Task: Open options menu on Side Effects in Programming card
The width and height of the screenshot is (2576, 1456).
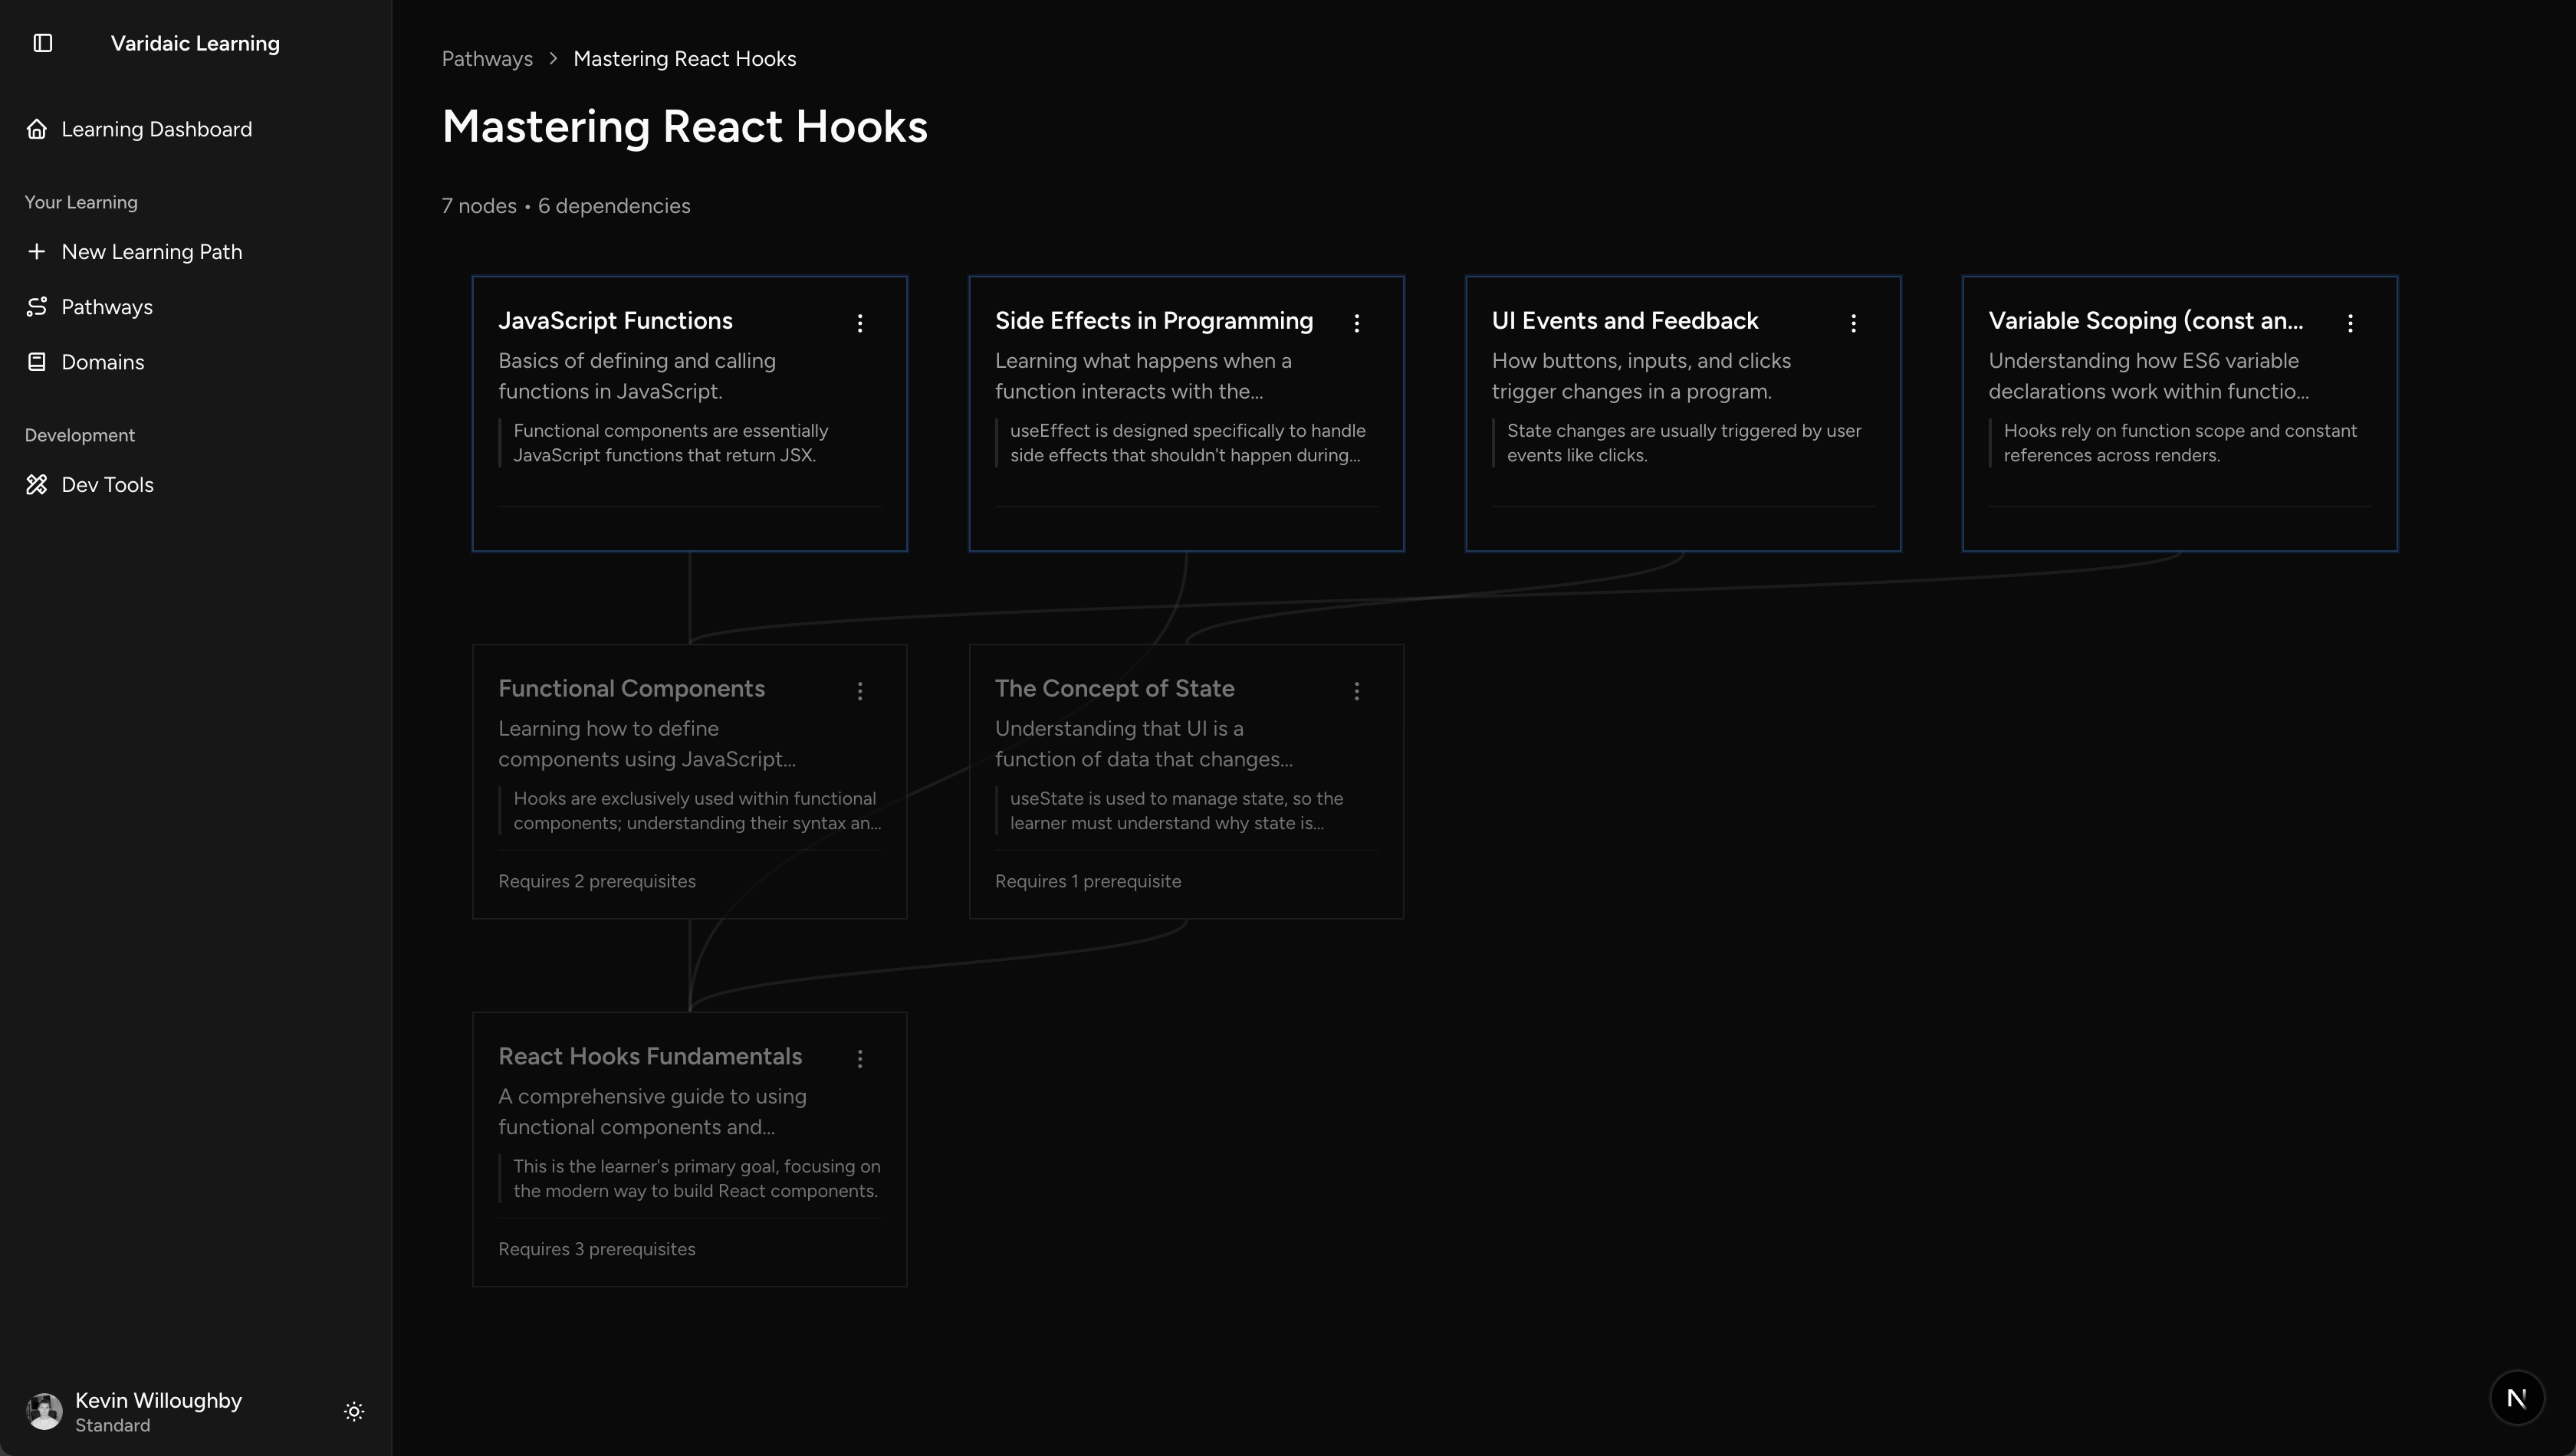Action: click(1356, 323)
